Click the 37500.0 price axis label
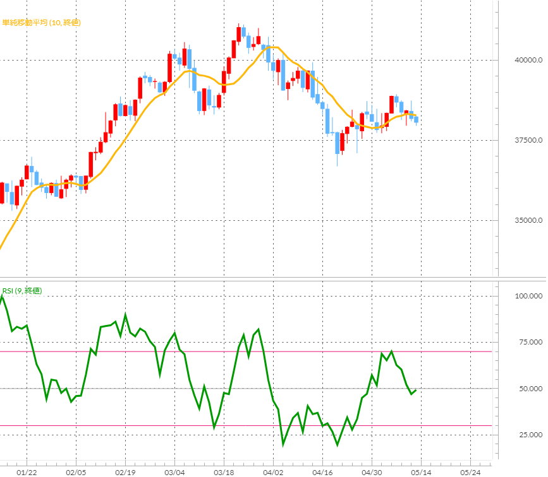The image size is (548, 477). [528, 140]
